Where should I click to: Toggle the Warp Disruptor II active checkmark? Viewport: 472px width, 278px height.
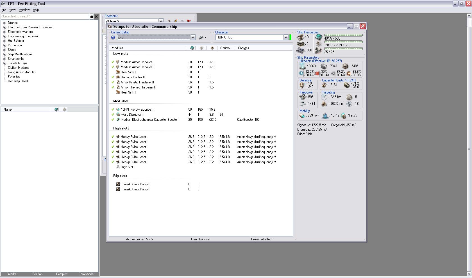(x=113, y=115)
